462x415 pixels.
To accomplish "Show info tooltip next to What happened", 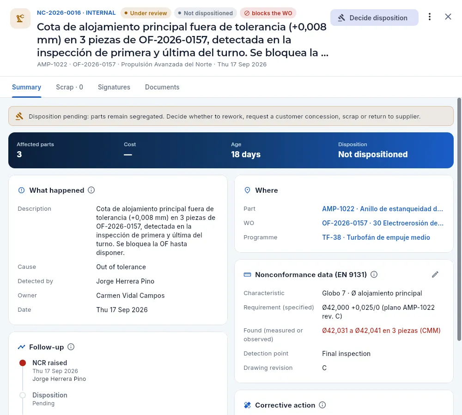I will click(x=91, y=190).
